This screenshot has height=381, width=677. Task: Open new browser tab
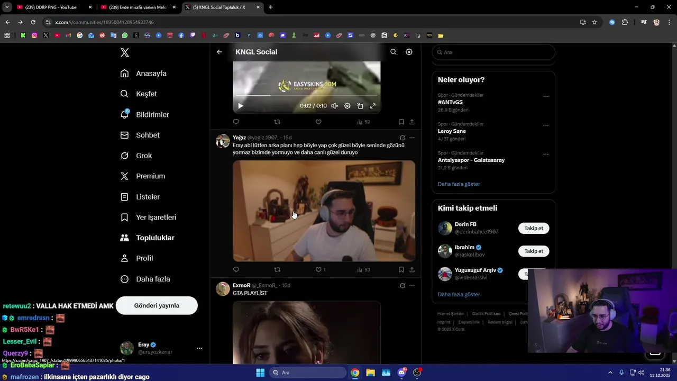coord(271,7)
